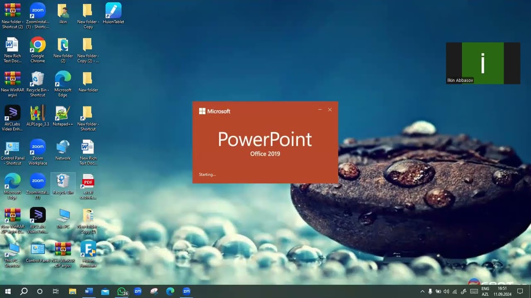Open WhatsApp with 26 unread badge
531x298 pixels.
click(x=122, y=291)
